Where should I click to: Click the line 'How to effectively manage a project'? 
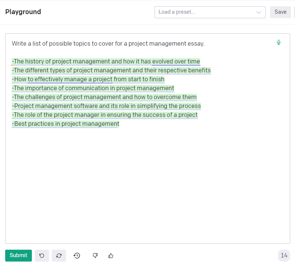click(x=88, y=79)
